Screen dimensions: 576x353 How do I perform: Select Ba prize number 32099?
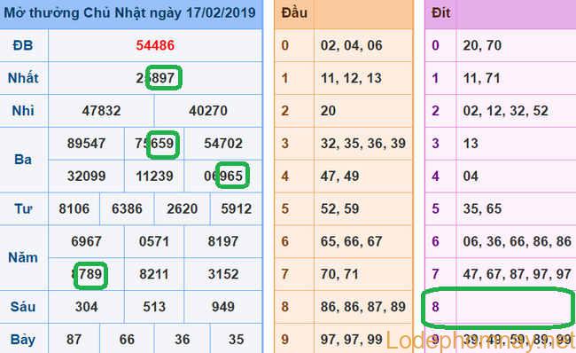(86, 176)
